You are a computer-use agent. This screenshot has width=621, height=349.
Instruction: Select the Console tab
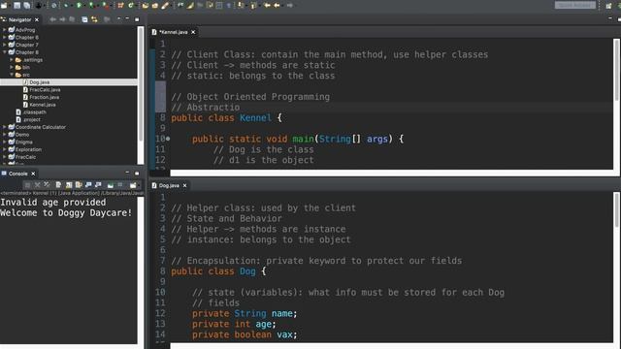click(x=18, y=174)
